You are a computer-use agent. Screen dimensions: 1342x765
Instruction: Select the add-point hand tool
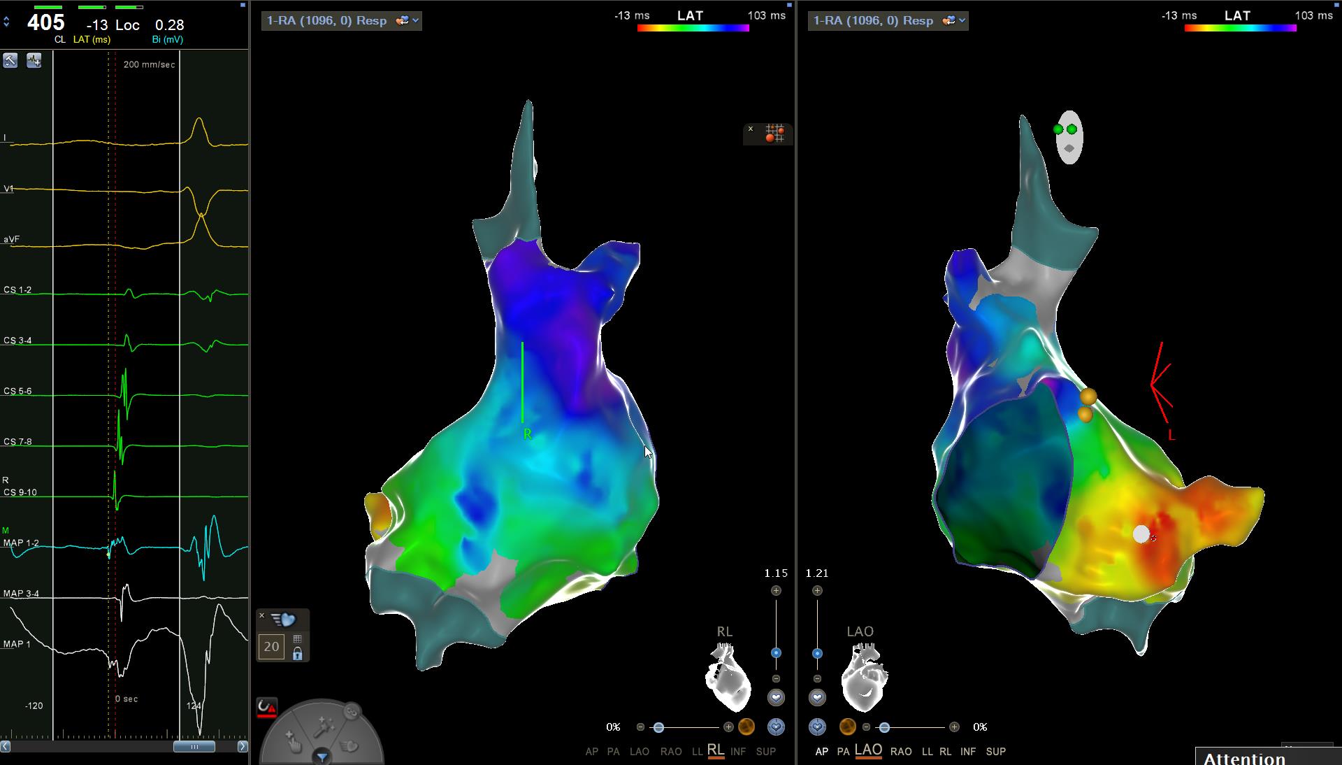pyautogui.click(x=294, y=743)
